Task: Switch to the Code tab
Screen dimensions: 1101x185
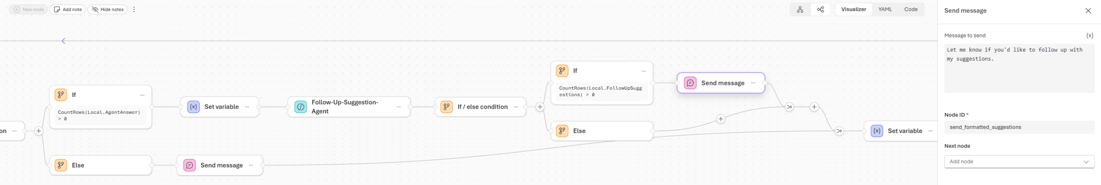Action: 911,9
